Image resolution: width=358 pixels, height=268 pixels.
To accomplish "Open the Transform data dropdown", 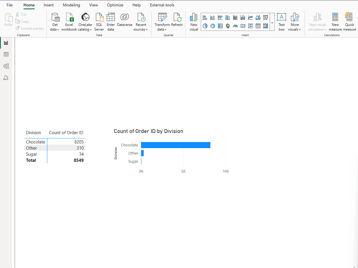I will [x=162, y=22].
